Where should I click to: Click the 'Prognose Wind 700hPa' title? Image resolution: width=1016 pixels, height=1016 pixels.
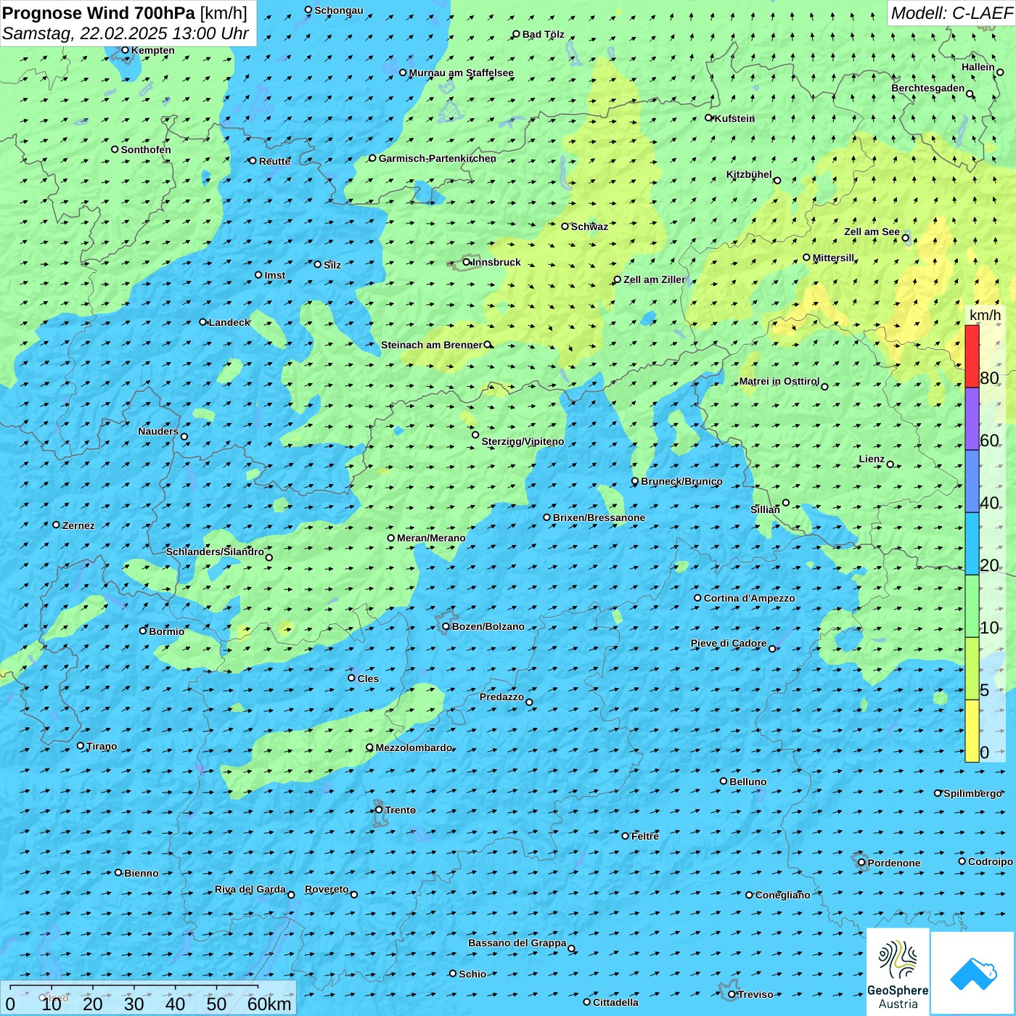click(x=99, y=13)
